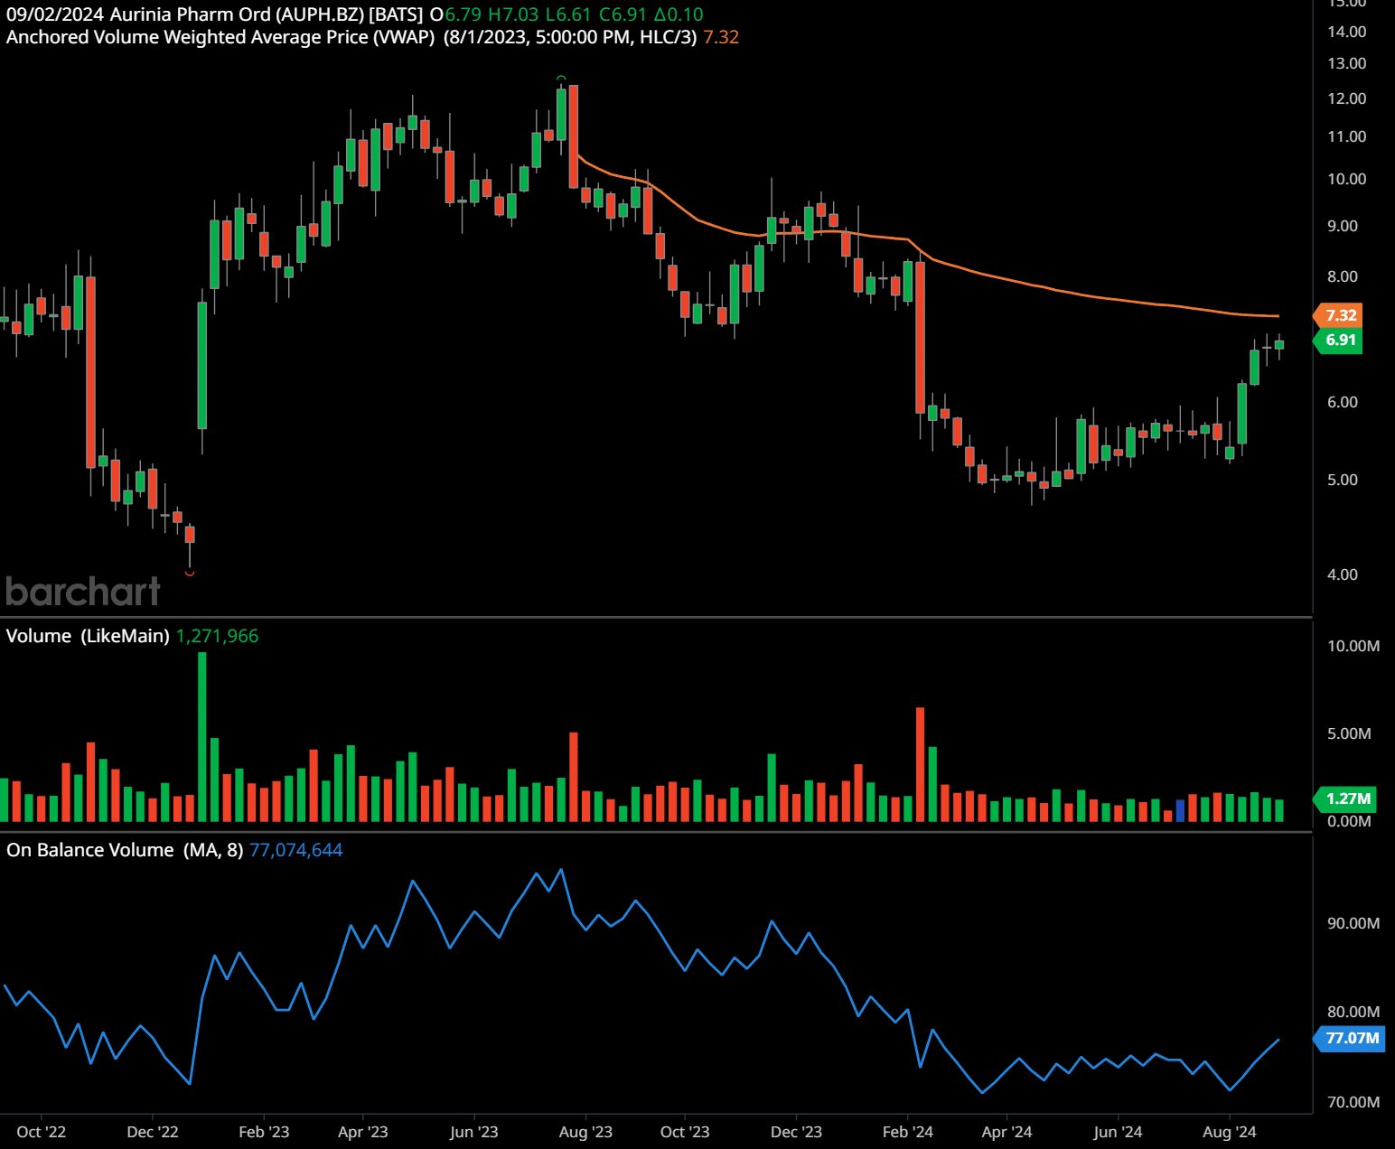Viewport: 1395px width, 1149px height.
Task: Click the green 1.27M volume tag
Action: click(1346, 799)
